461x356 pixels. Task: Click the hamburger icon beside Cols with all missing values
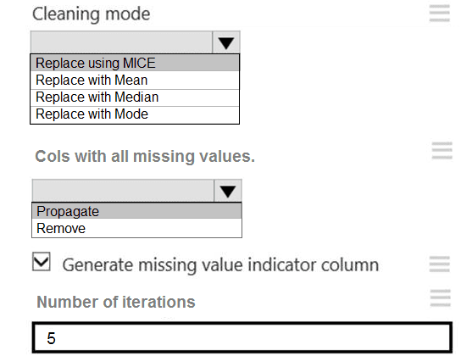point(442,150)
